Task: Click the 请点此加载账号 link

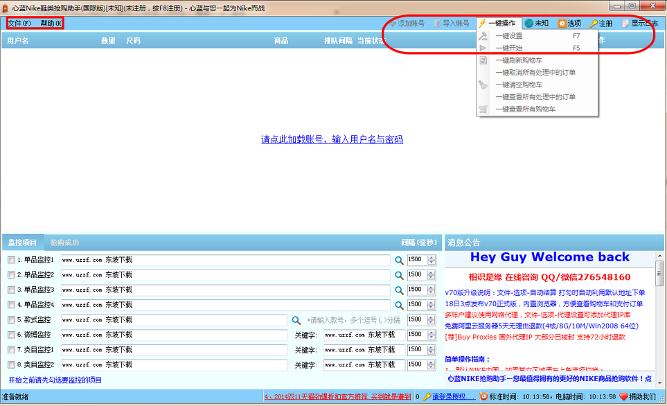Action: [x=332, y=139]
